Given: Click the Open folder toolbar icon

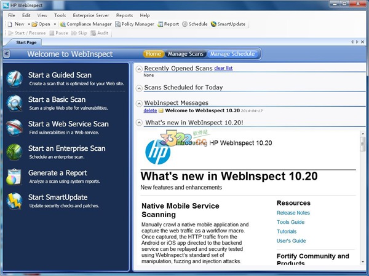Looking at the screenshot, I should (34, 24).
